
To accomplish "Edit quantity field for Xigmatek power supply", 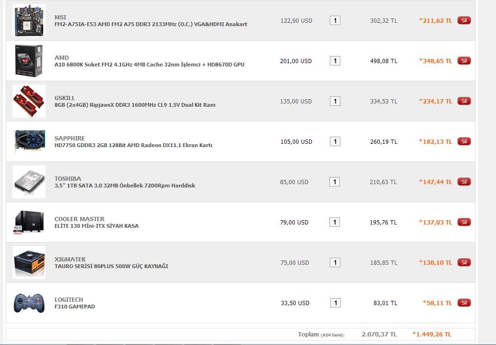I will (335, 262).
